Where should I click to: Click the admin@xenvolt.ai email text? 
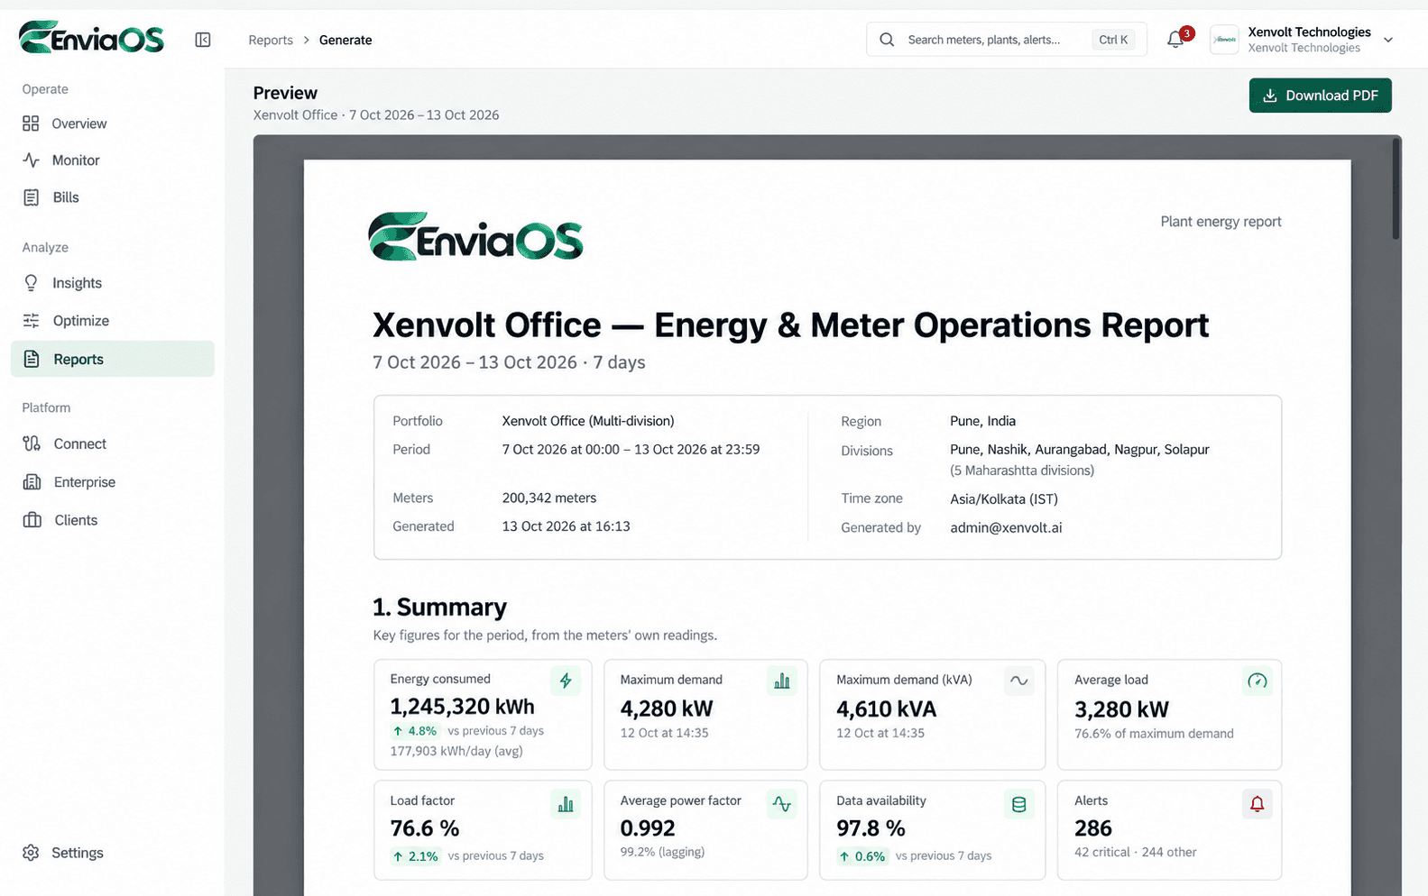pos(1006,527)
